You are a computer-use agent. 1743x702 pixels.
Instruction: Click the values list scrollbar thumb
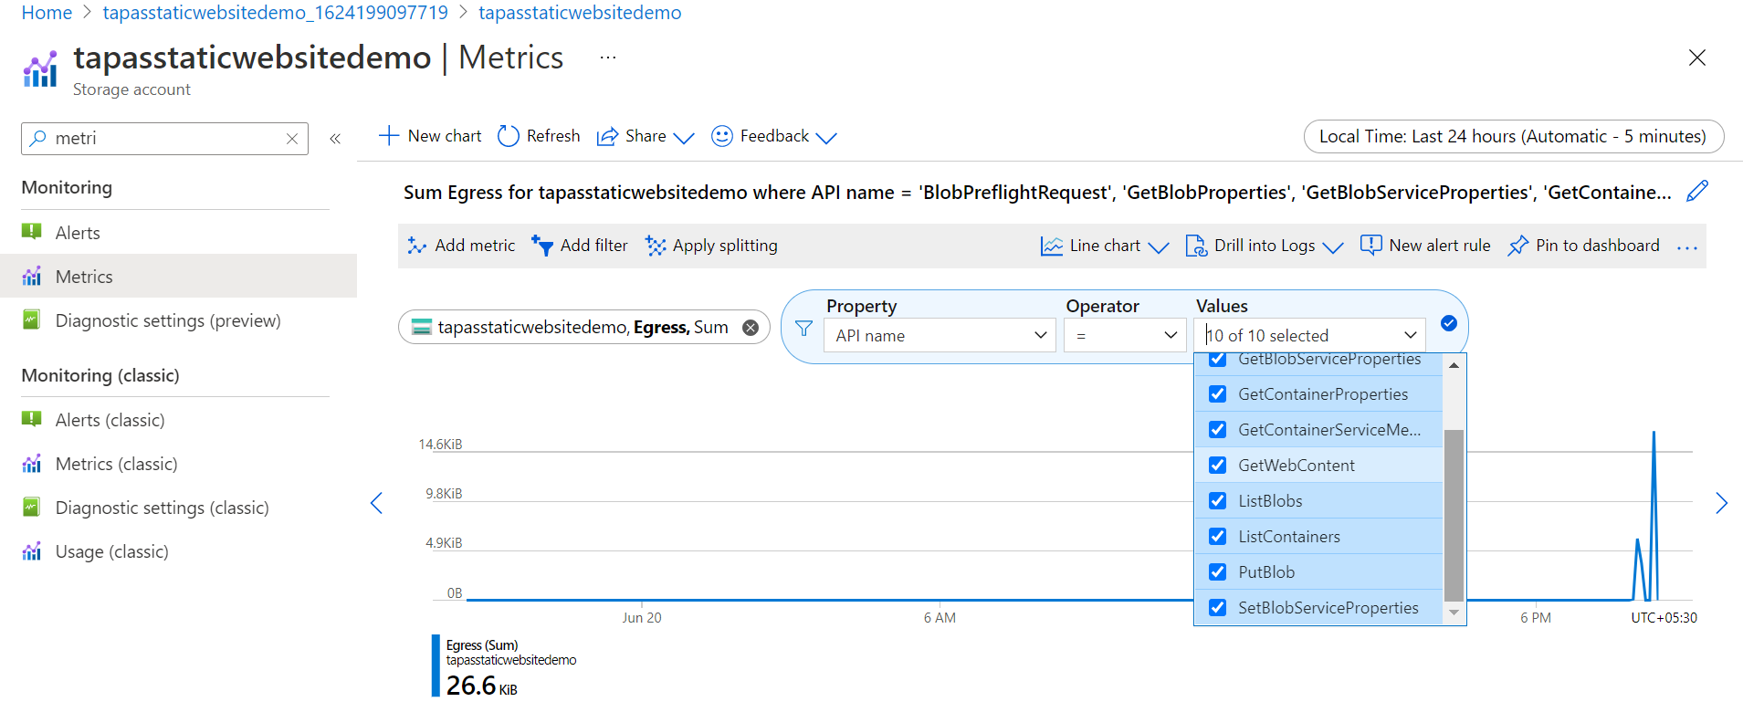(1454, 515)
